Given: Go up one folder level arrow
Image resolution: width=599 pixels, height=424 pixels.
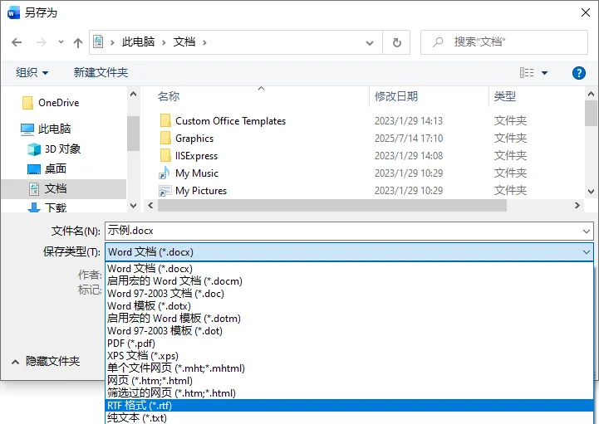Looking at the screenshot, I should coord(78,42).
